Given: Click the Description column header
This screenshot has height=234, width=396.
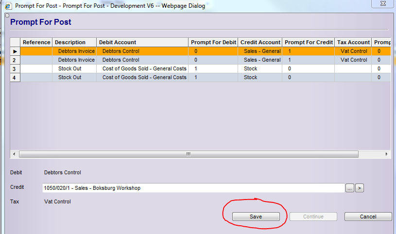Looking at the screenshot, I should coord(74,42).
